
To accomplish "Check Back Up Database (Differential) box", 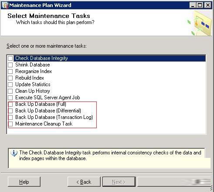I will (x=10, y=111).
